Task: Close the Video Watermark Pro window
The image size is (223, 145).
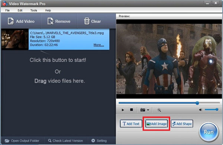Action: (x=216, y=3)
